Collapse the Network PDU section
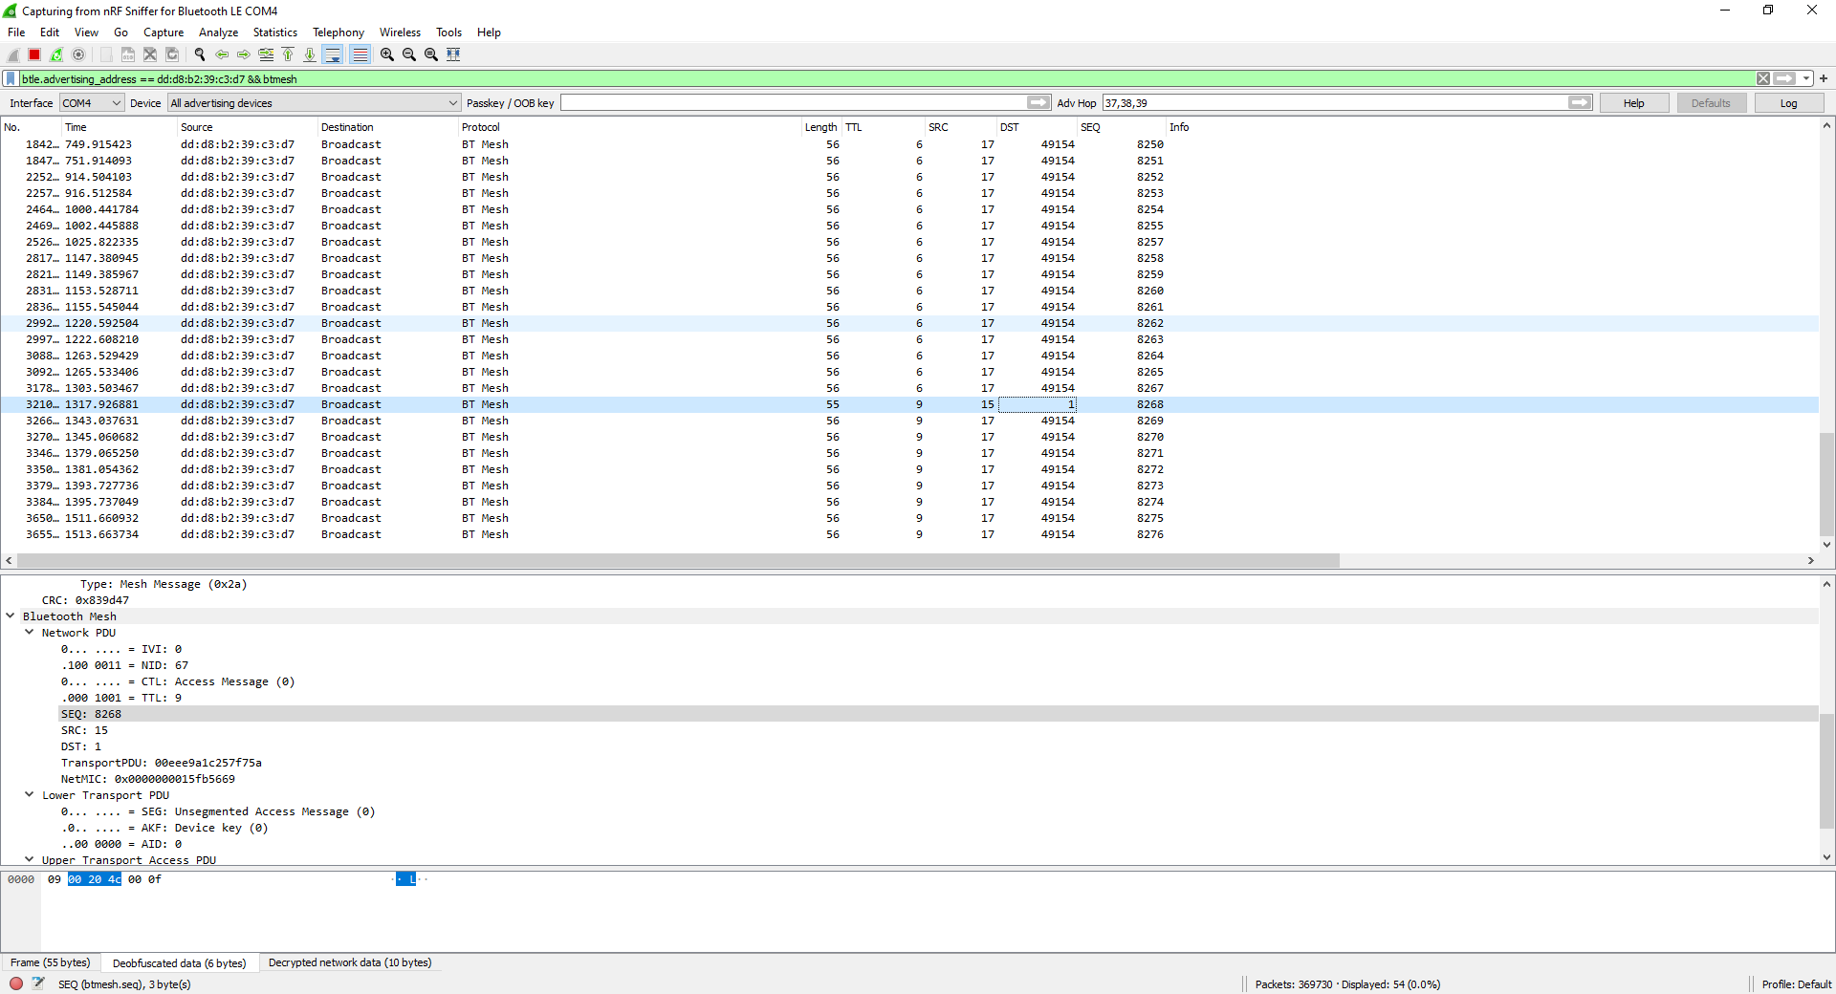This screenshot has width=1836, height=994. click(x=30, y=633)
